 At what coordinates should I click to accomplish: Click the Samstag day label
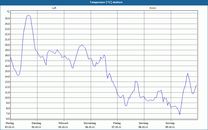click(x=144, y=123)
